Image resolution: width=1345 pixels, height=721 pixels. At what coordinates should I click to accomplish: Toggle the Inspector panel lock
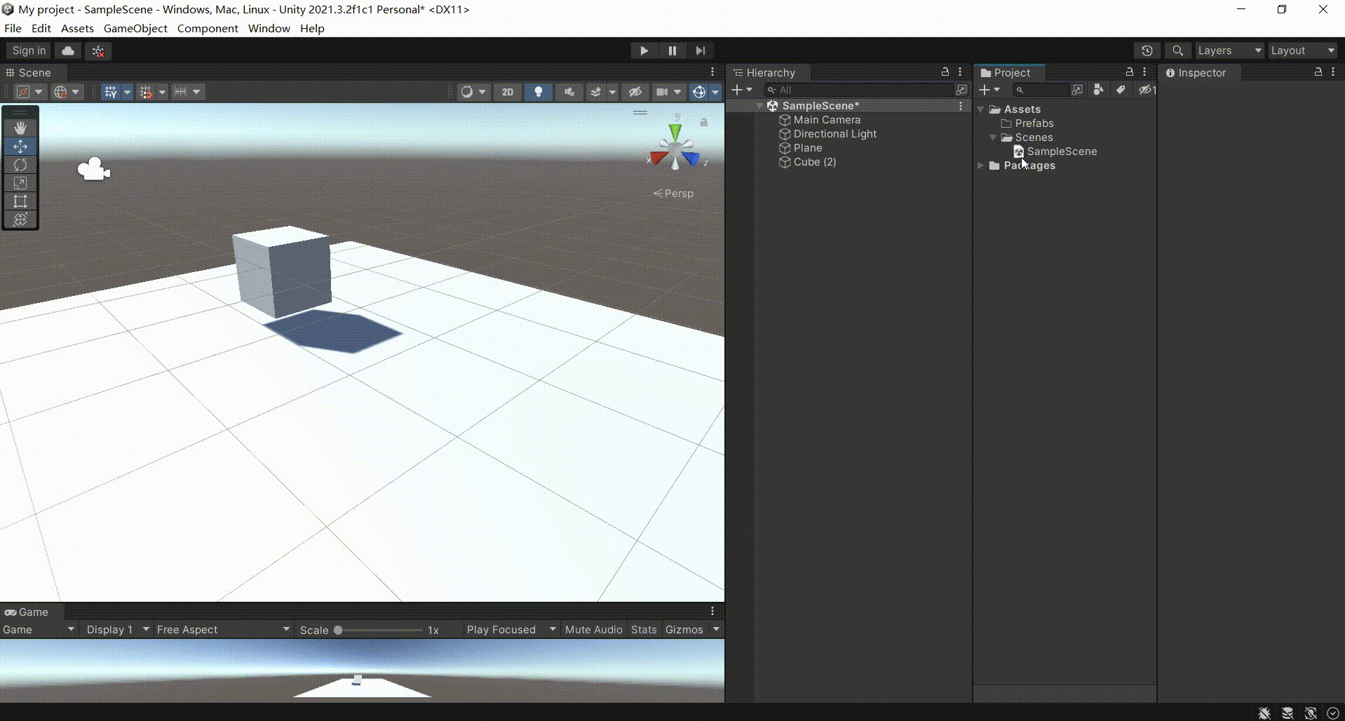(1318, 72)
